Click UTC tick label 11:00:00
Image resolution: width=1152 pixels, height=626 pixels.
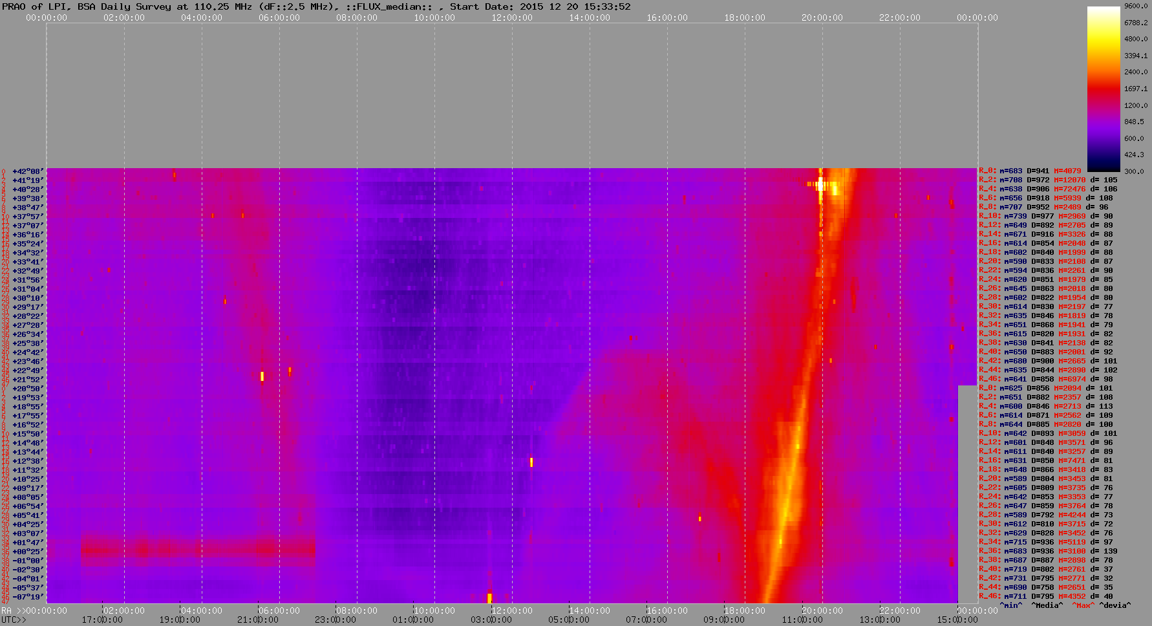(801, 620)
